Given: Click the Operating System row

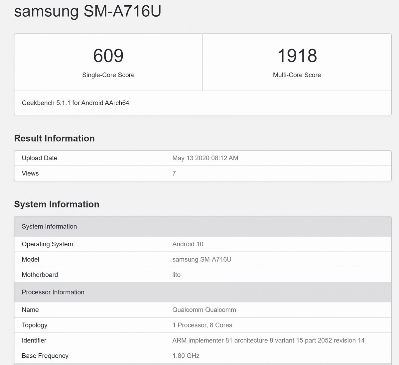Looking at the screenshot, I should [47, 244].
